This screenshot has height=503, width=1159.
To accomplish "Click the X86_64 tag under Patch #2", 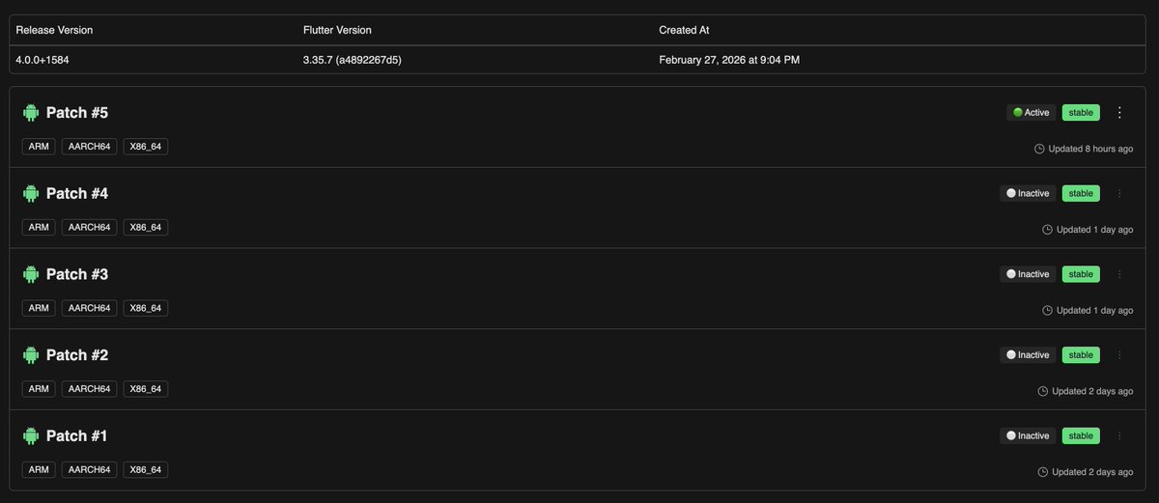I will click(145, 389).
